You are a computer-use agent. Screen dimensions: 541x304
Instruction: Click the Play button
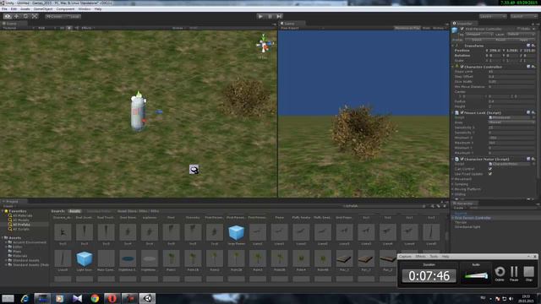coord(261,16)
